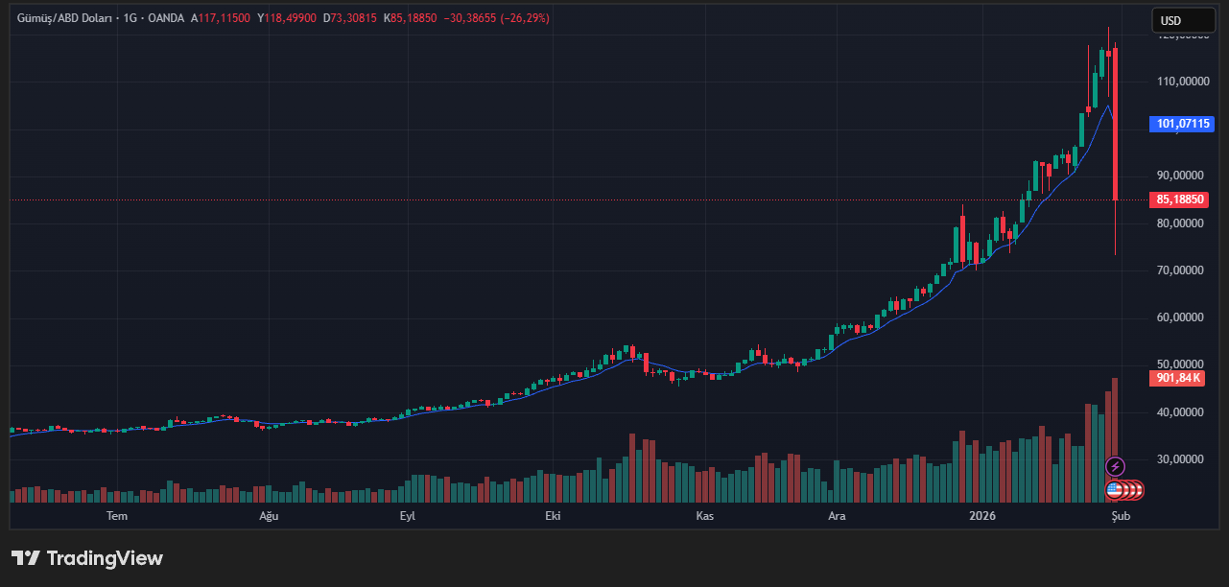Select the red 85,18850 current price label
The image size is (1229, 587).
coord(1179,200)
